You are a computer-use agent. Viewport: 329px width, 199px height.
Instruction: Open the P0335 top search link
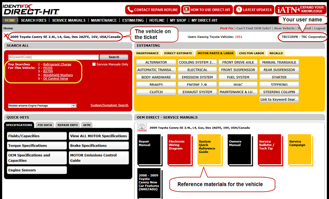click(48, 68)
